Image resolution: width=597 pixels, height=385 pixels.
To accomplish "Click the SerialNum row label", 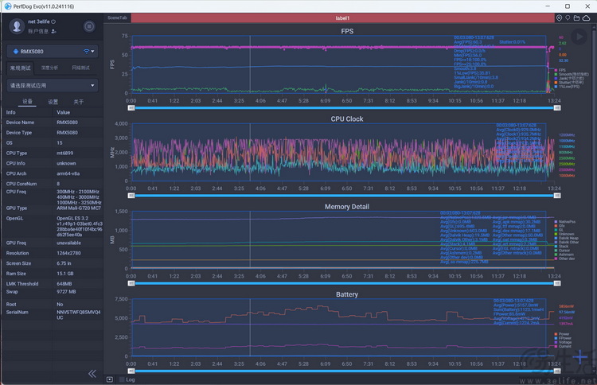I will [x=18, y=312].
